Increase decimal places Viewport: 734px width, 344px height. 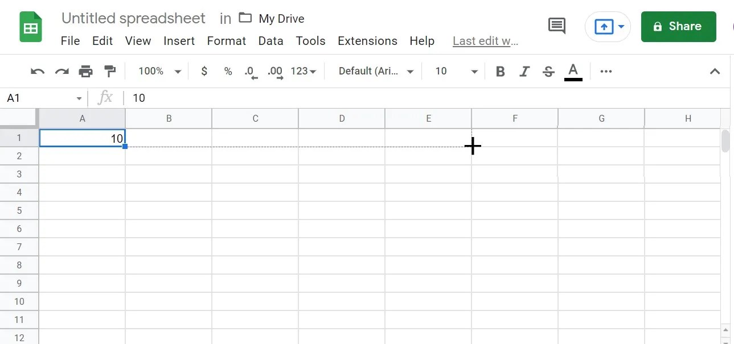click(x=274, y=71)
